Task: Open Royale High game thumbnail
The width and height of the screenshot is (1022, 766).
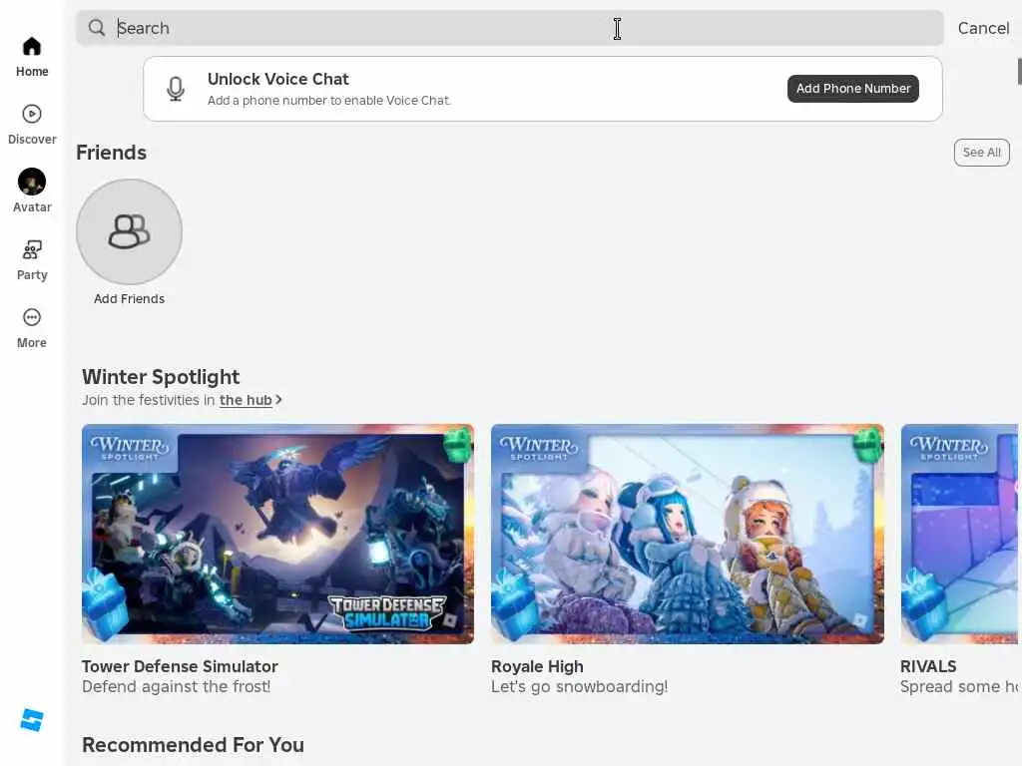Action: [x=687, y=535]
